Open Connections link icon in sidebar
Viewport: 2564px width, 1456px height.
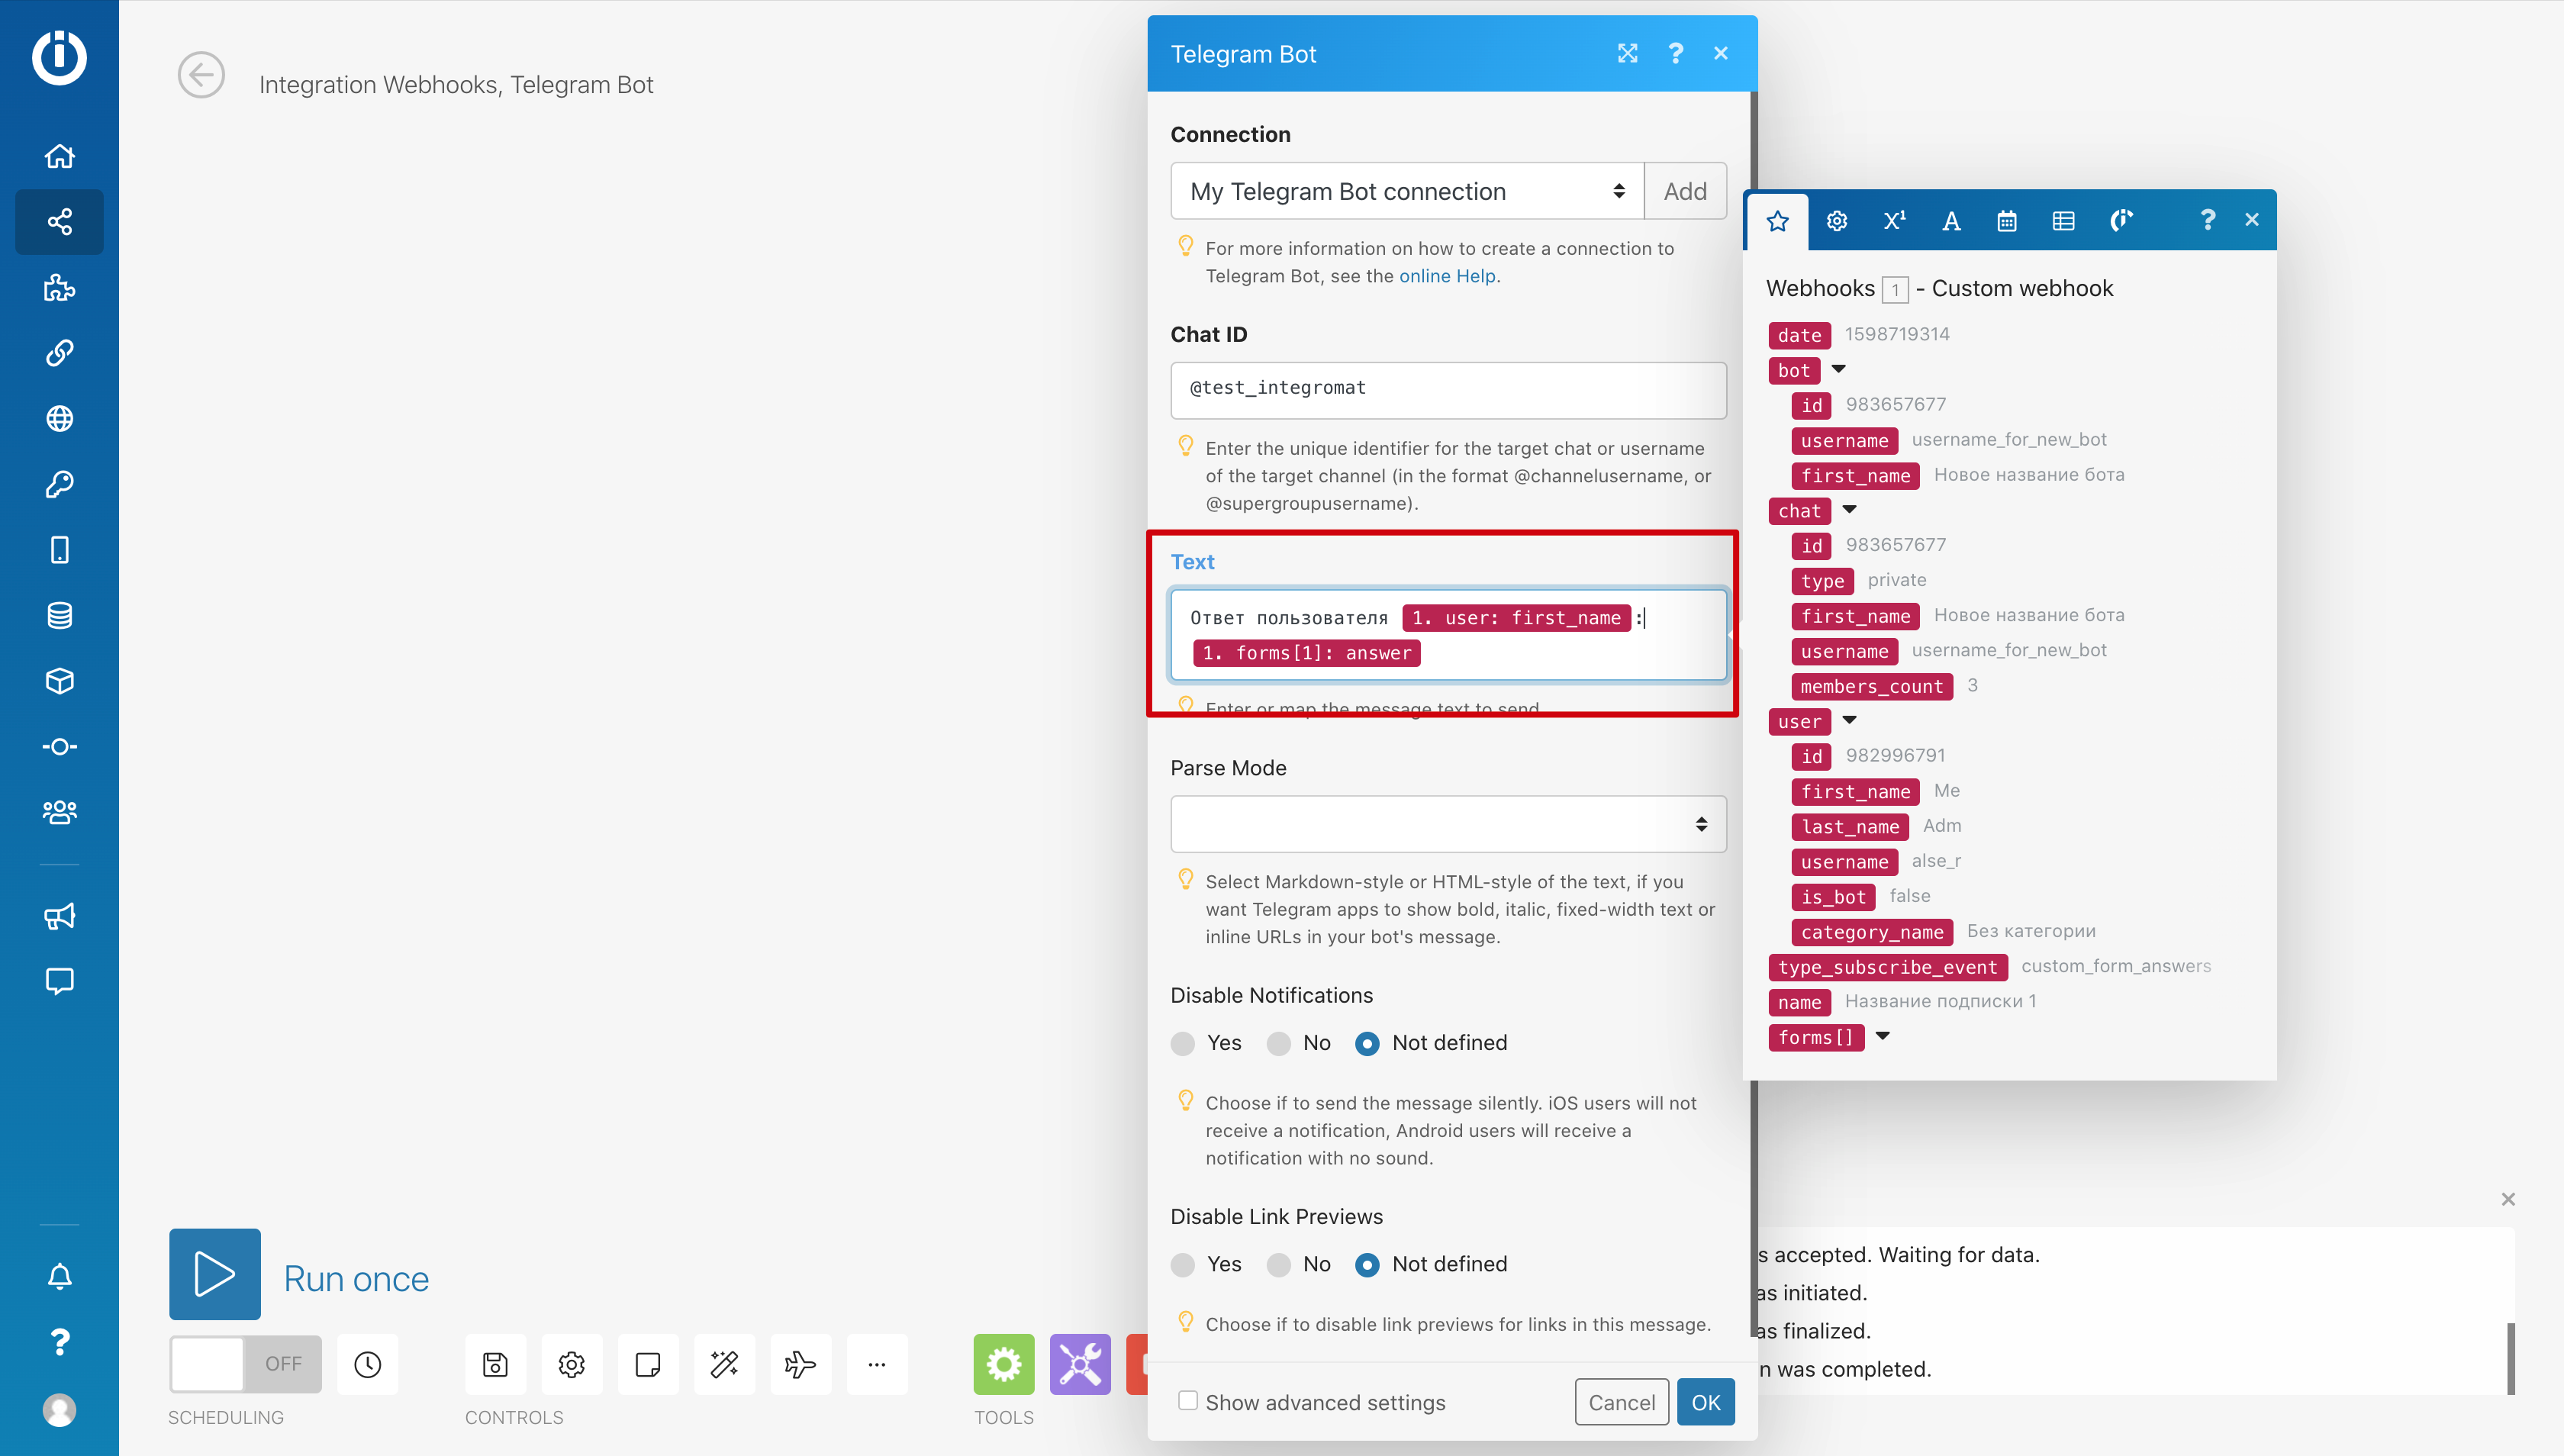pos(59,353)
